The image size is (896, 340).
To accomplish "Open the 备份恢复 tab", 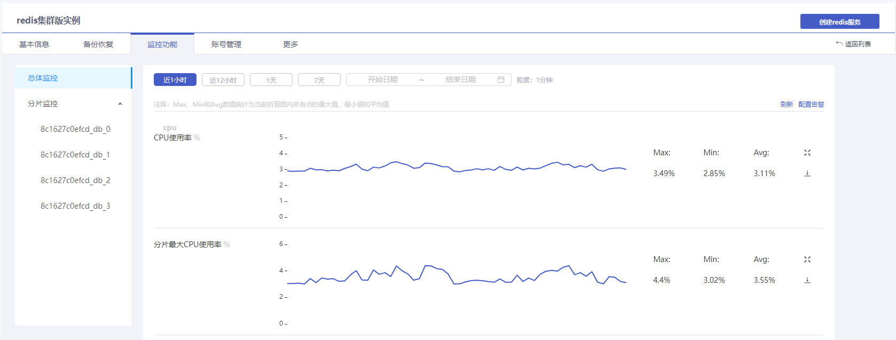I will tap(98, 44).
